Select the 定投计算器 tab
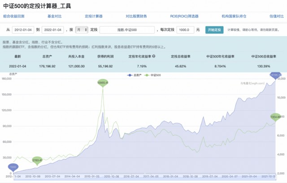Viewport: 287px width, 183px height. 94,16
